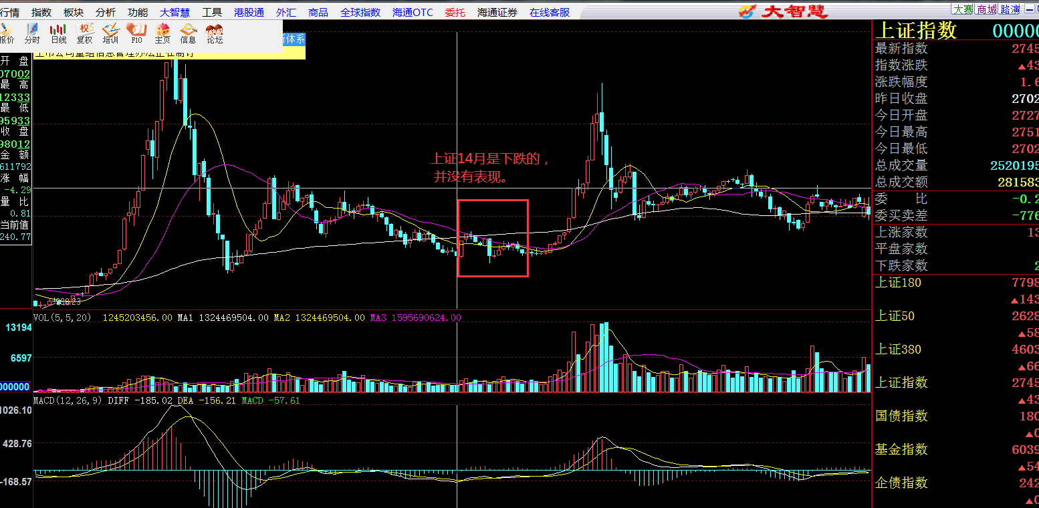Click the 委买卖差 label
1039x508 pixels.
[x=901, y=215]
